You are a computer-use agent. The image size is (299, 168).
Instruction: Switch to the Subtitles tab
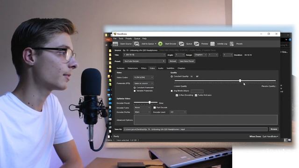pos(170,68)
